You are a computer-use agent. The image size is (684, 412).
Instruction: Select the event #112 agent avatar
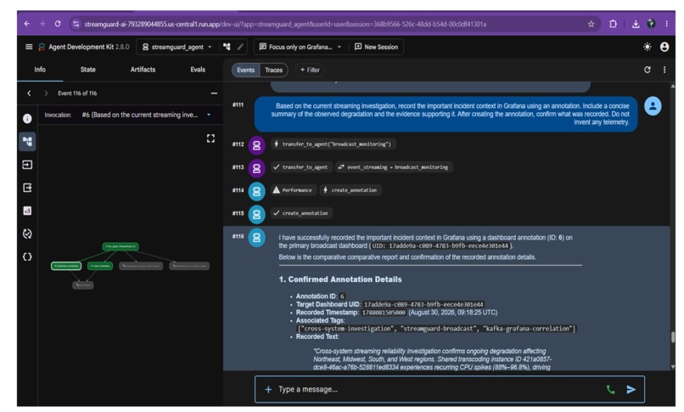pos(256,145)
